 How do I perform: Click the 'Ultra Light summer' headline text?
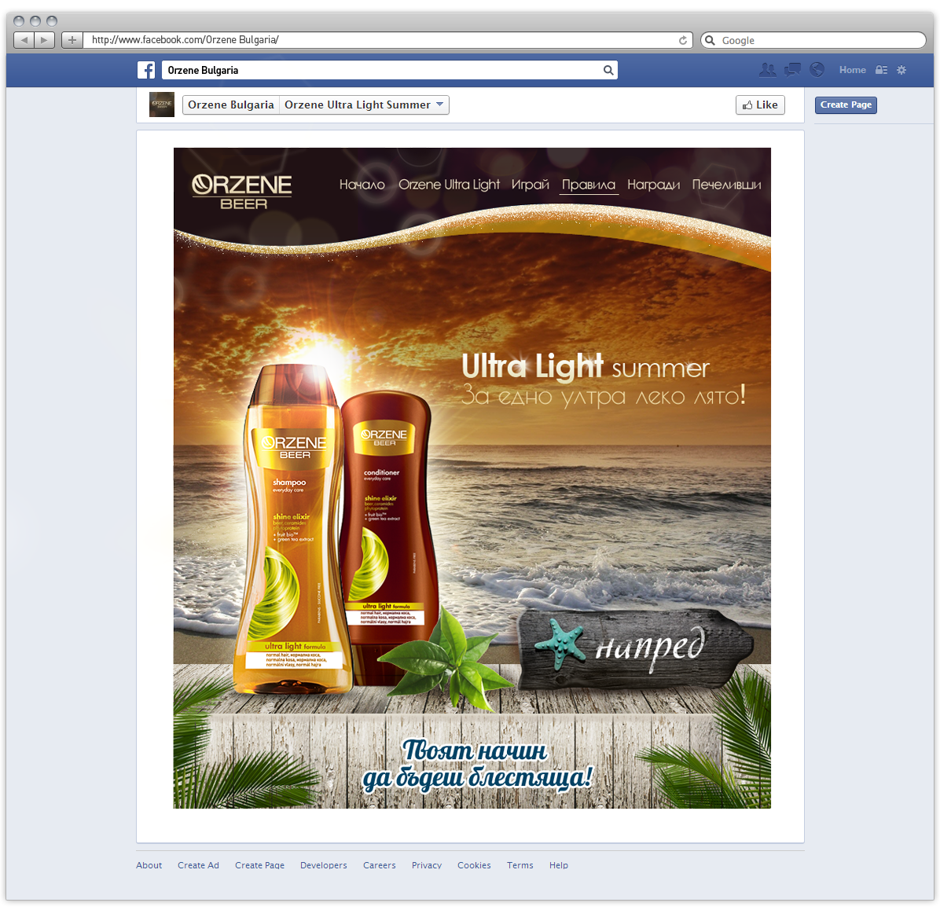(586, 367)
